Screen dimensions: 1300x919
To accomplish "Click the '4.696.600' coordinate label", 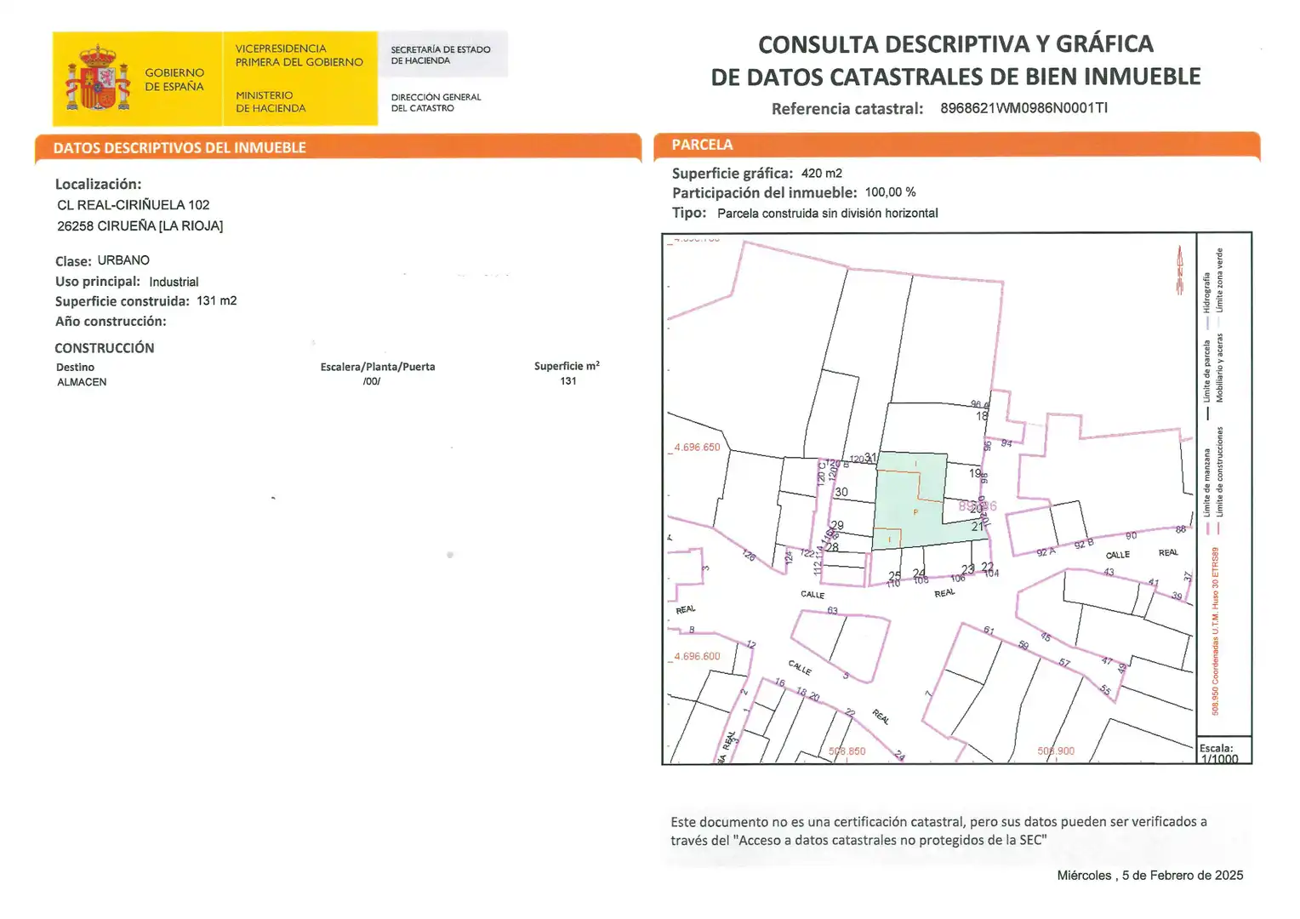I will [x=697, y=656].
